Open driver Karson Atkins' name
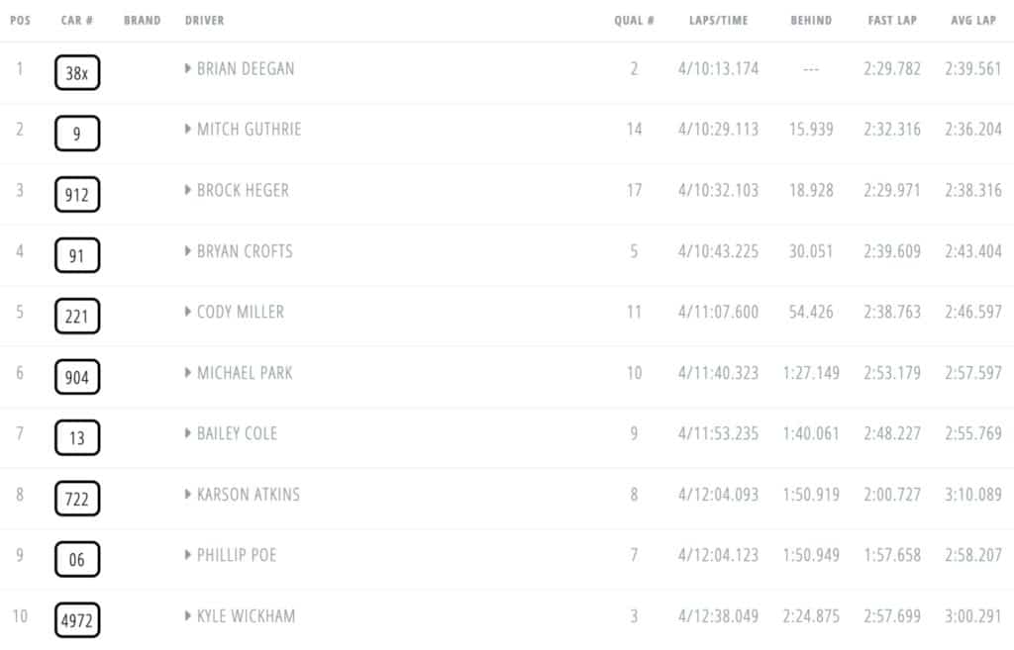The height and width of the screenshot is (650, 1014). click(249, 495)
